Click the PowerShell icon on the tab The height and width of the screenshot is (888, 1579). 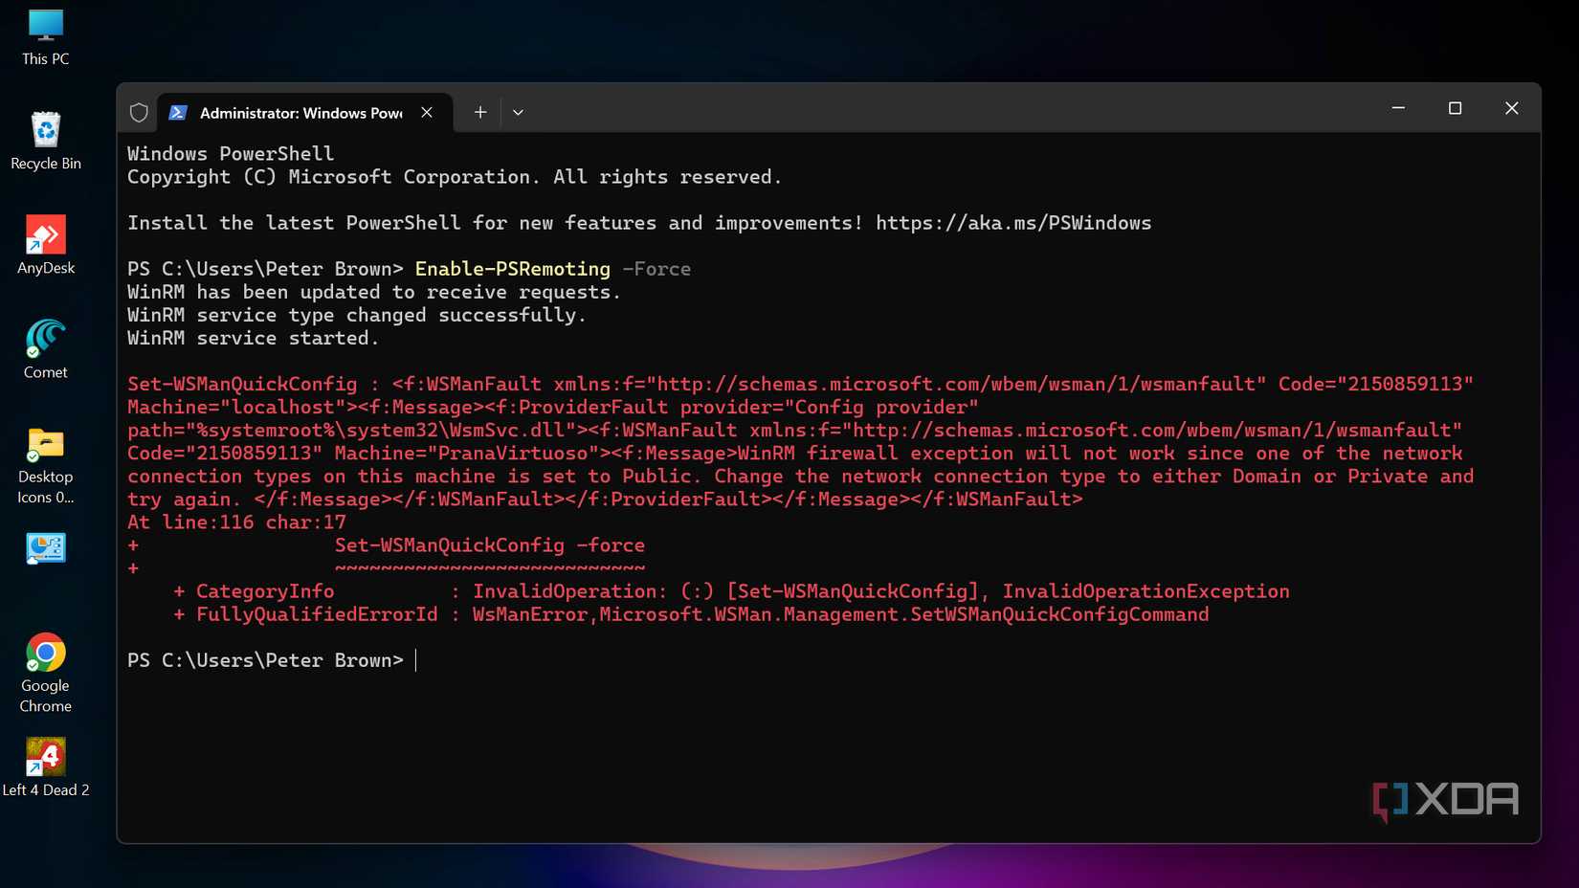(x=178, y=113)
